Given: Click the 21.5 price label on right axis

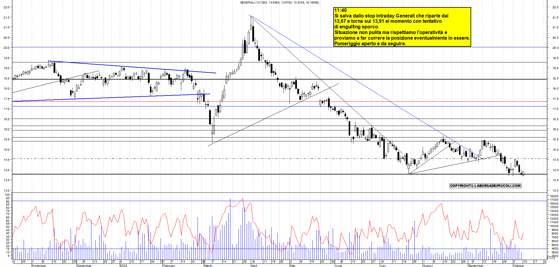Looking at the screenshot, I should [555, 18].
